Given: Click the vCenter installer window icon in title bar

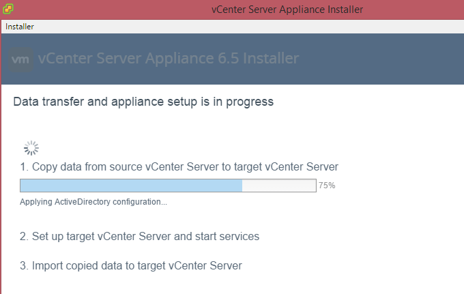Looking at the screenshot, I should pyautogui.click(x=8, y=9).
